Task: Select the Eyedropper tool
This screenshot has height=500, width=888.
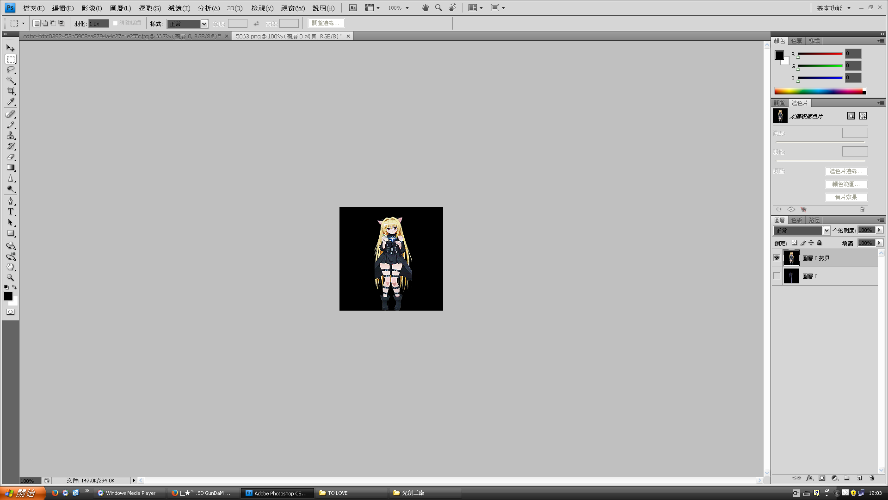Action: click(11, 102)
